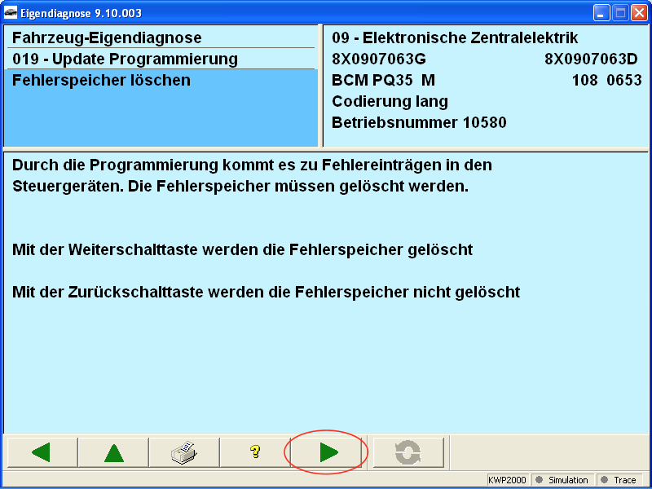Click the Codierung lang line
652x489 pixels.
pos(390,101)
